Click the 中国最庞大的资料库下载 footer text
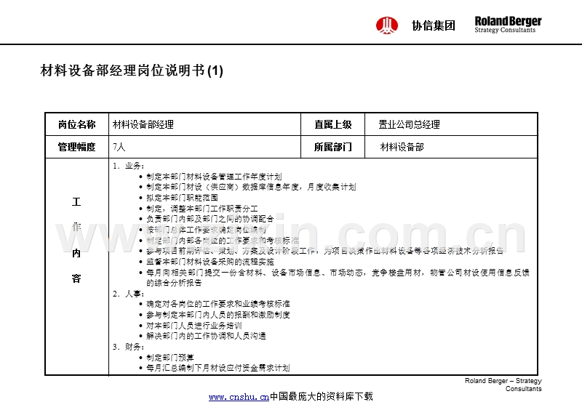The image size is (582, 402). [321, 396]
